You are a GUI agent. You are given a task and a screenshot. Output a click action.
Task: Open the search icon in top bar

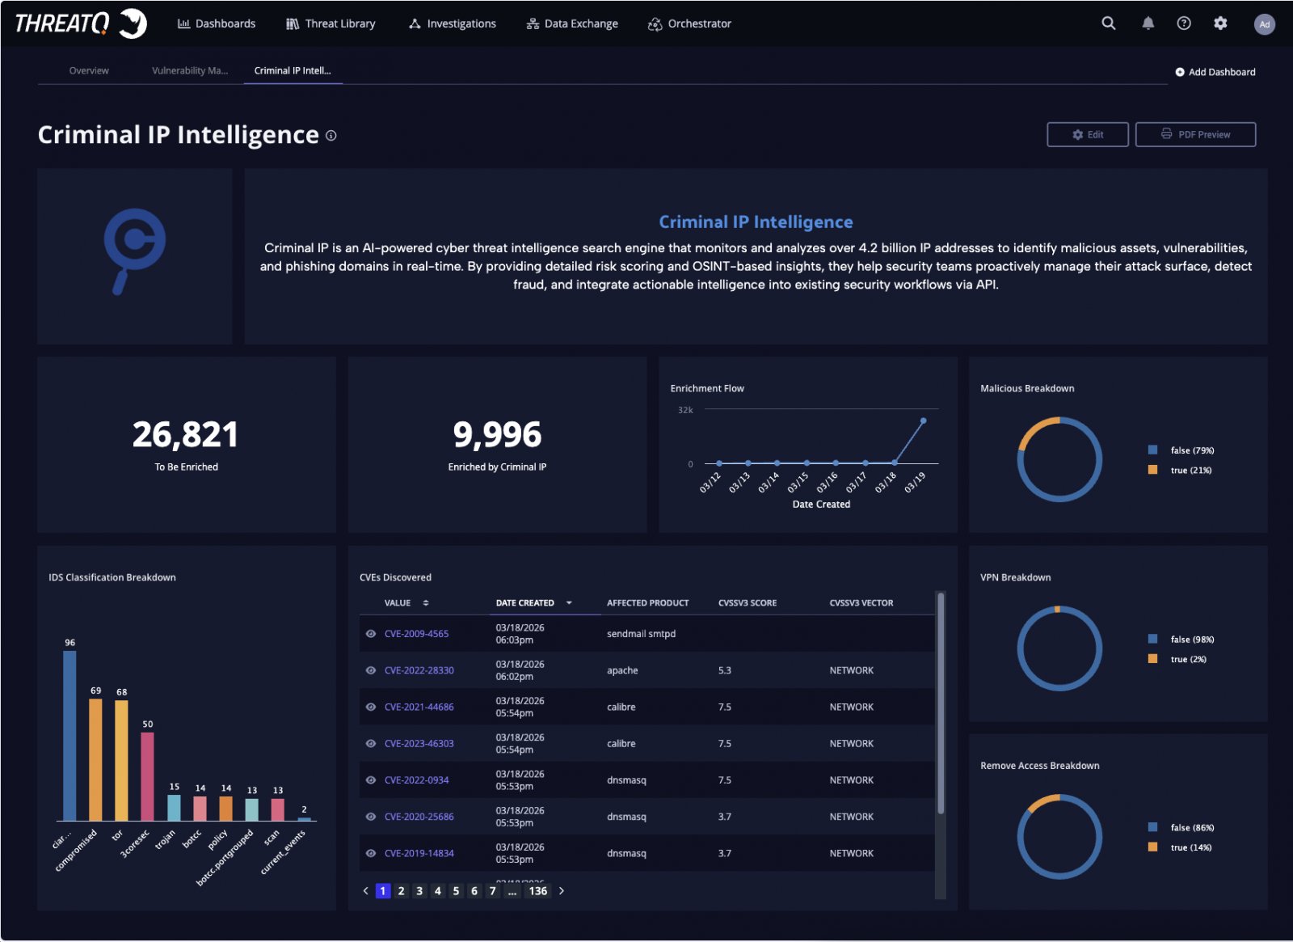tap(1108, 23)
